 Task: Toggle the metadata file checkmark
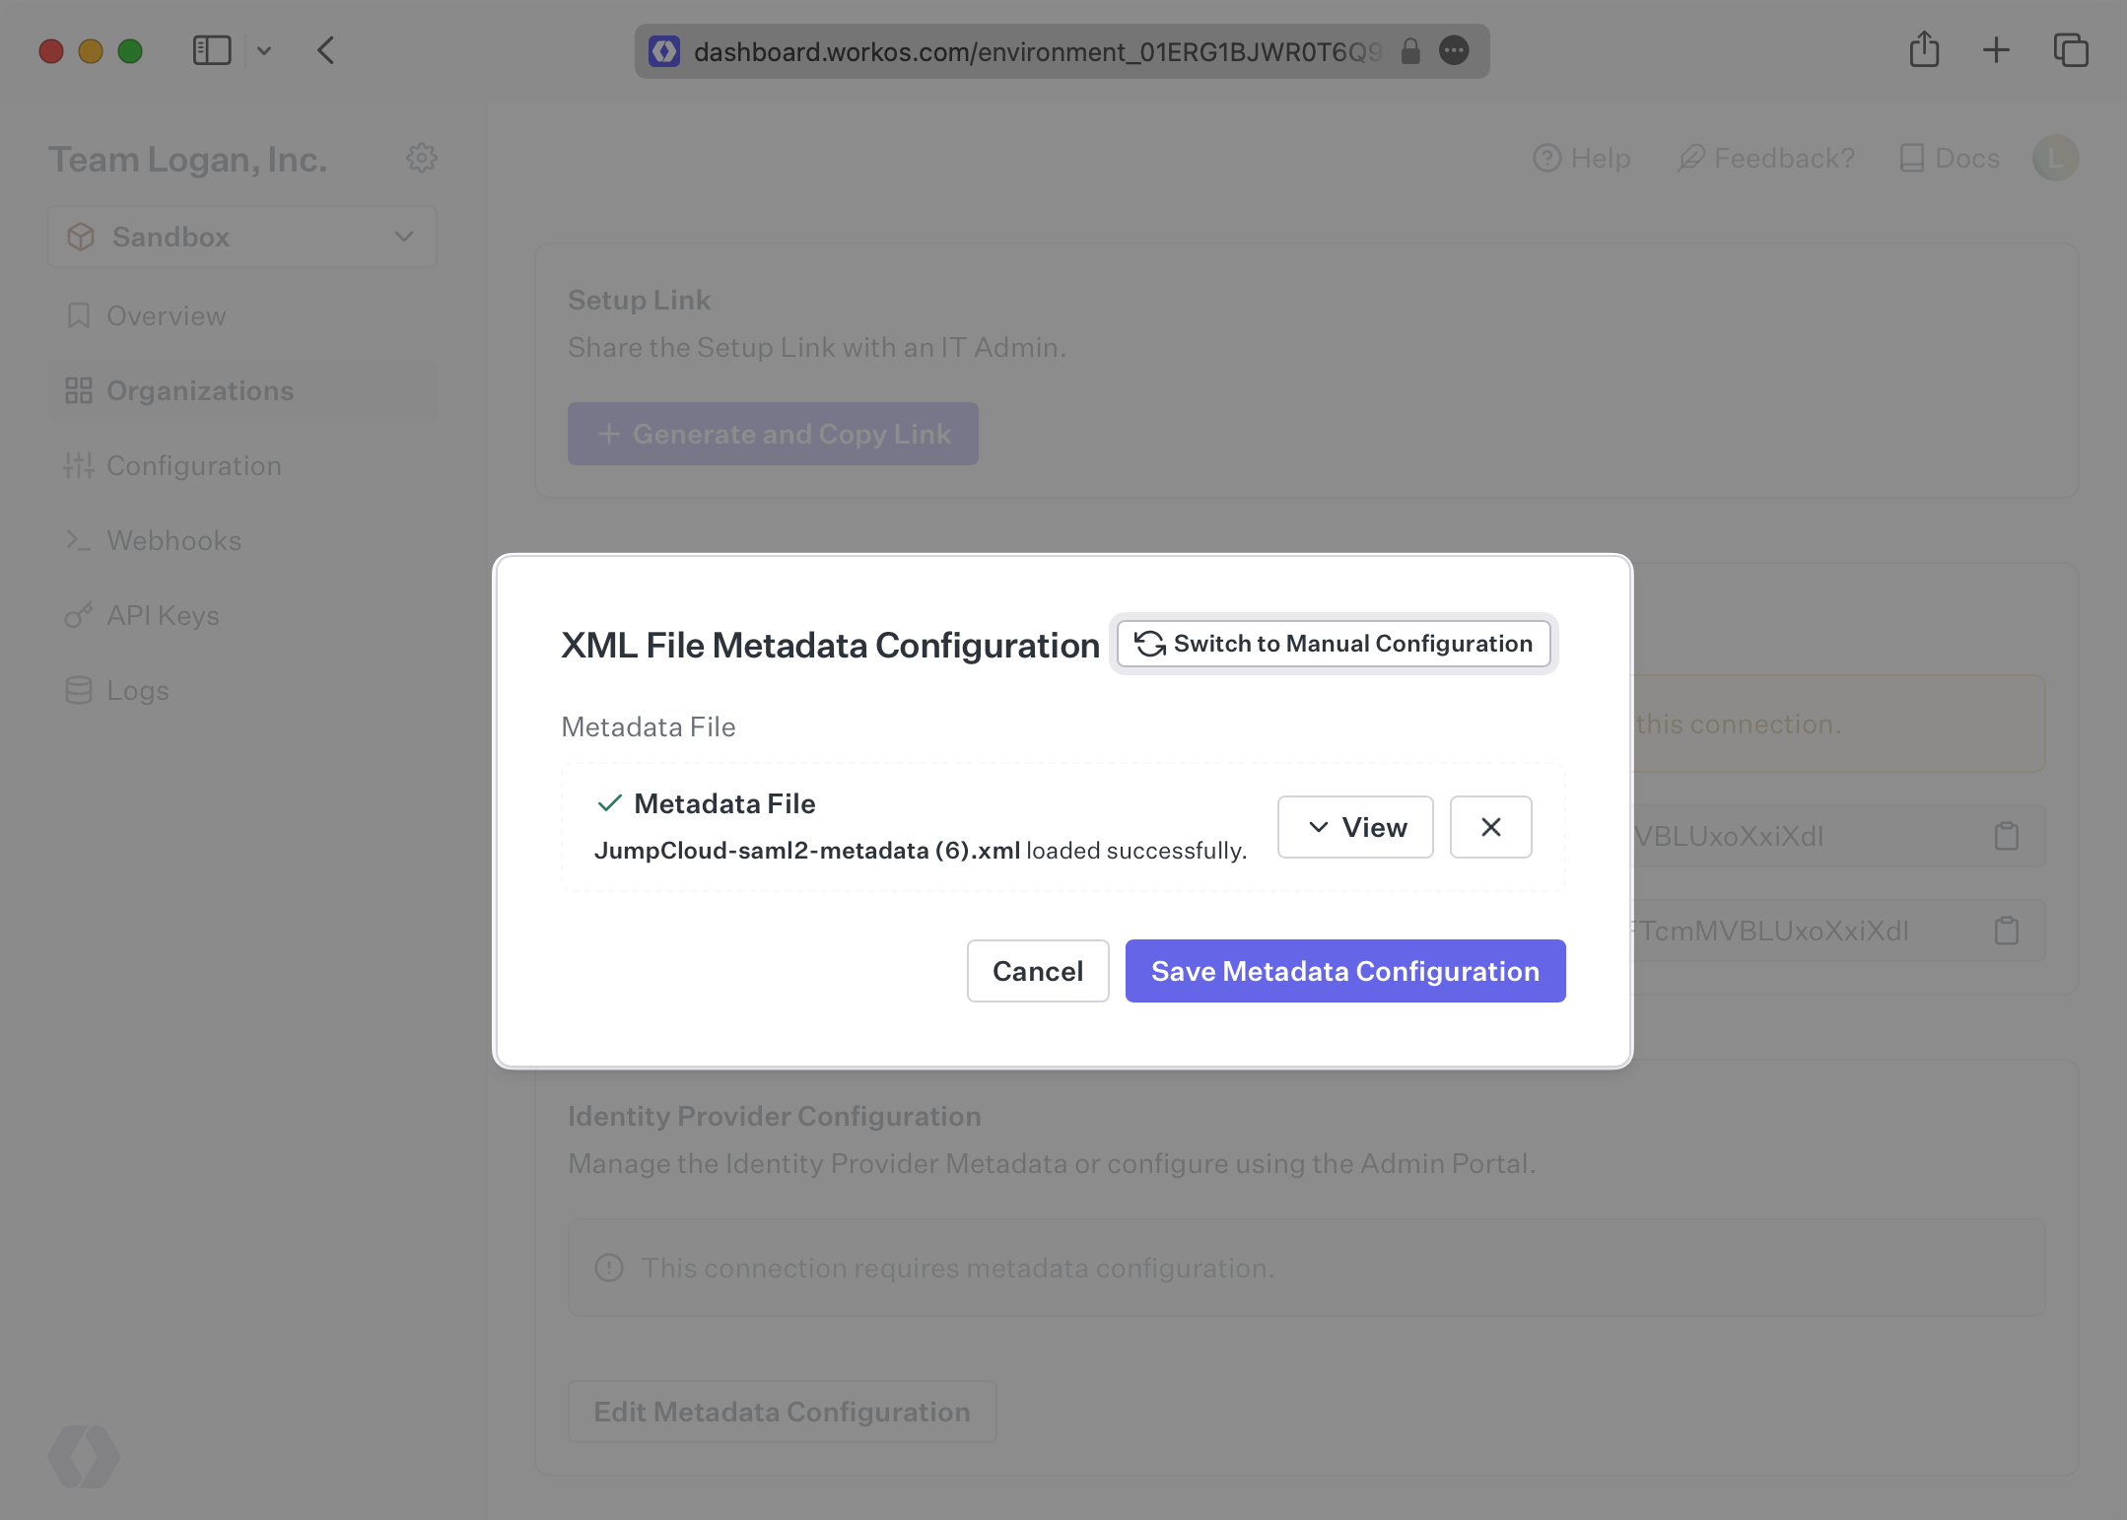pos(609,803)
